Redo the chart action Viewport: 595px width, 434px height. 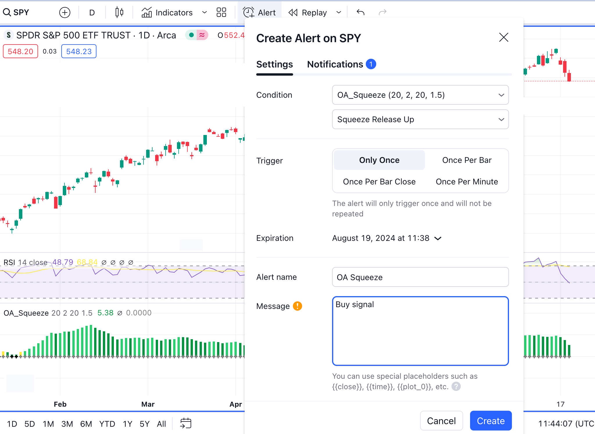coord(383,13)
